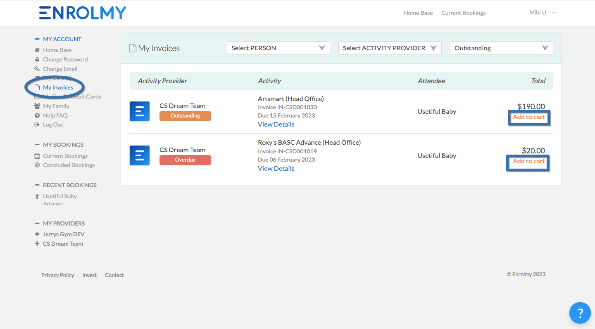Viewport: 595px width, 329px height.
Task: Click the $190.00 total amount
Action: tap(531, 106)
